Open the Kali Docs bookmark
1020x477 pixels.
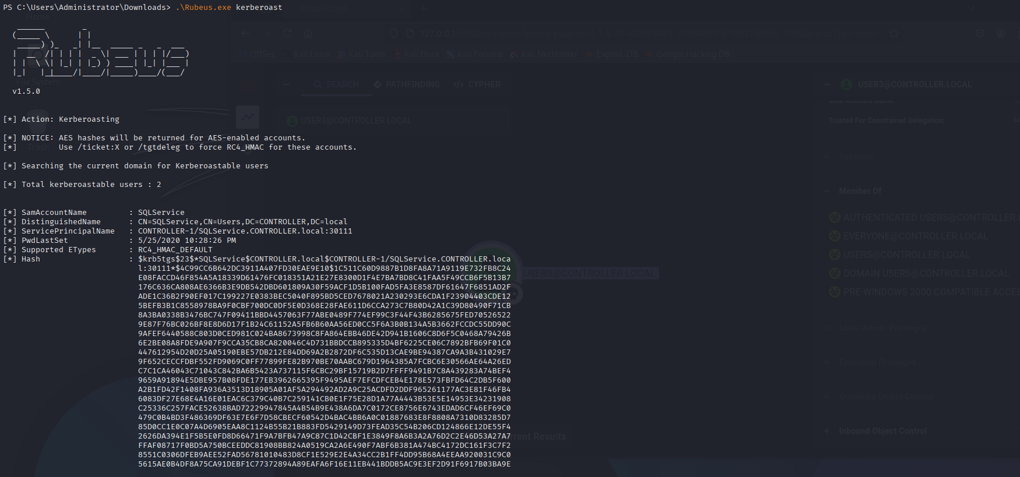416,54
